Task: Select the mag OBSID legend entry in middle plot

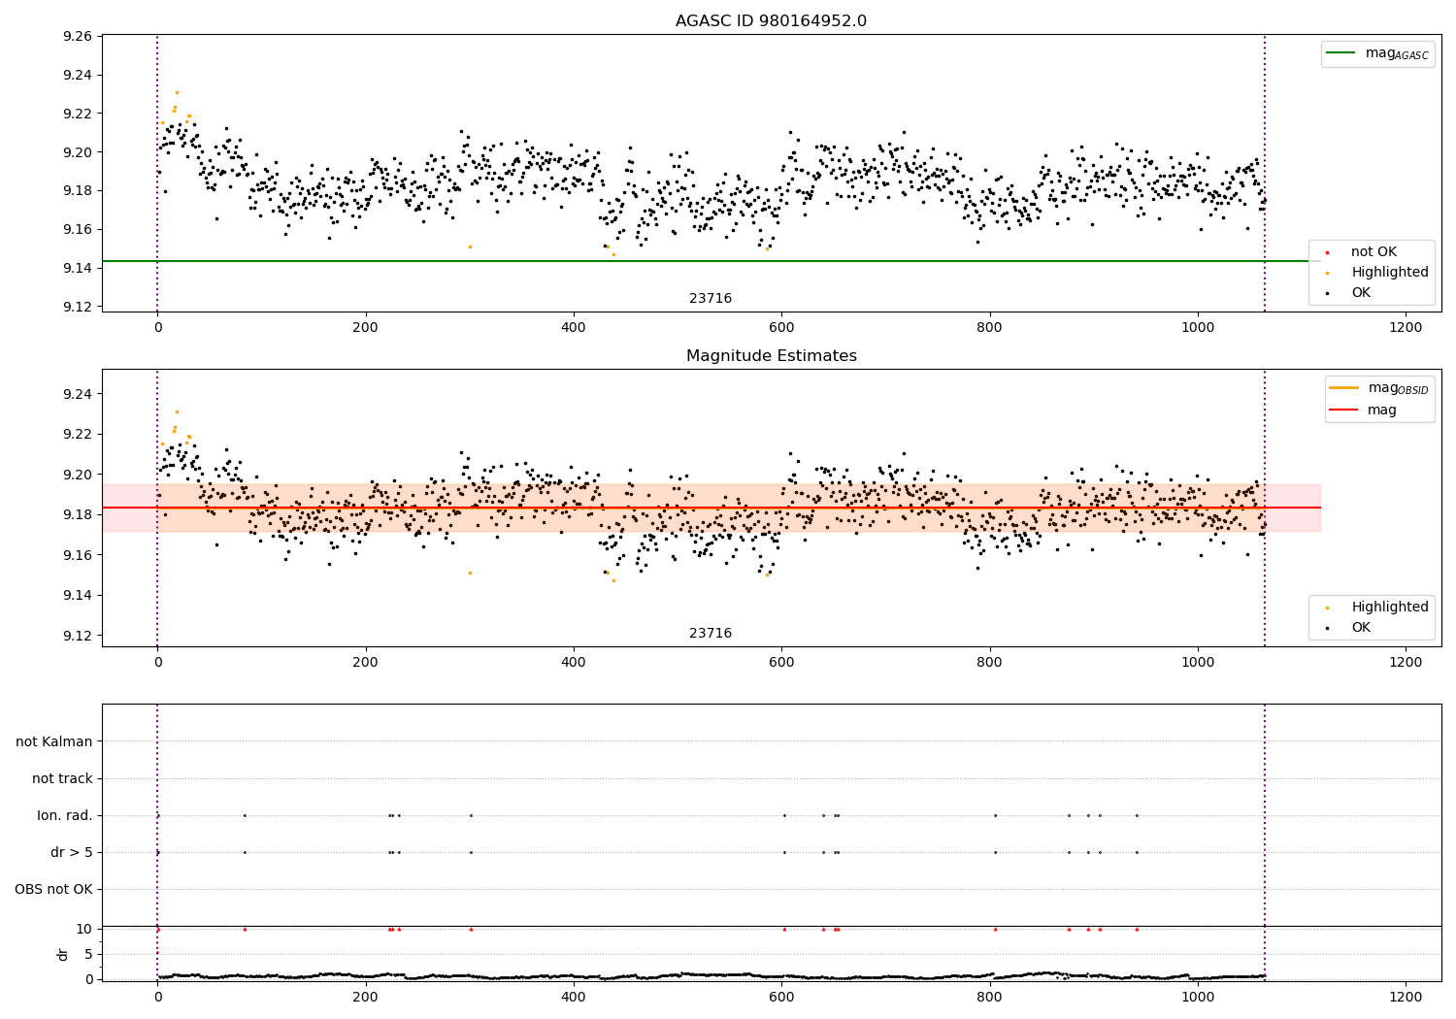Action: (x=1378, y=388)
